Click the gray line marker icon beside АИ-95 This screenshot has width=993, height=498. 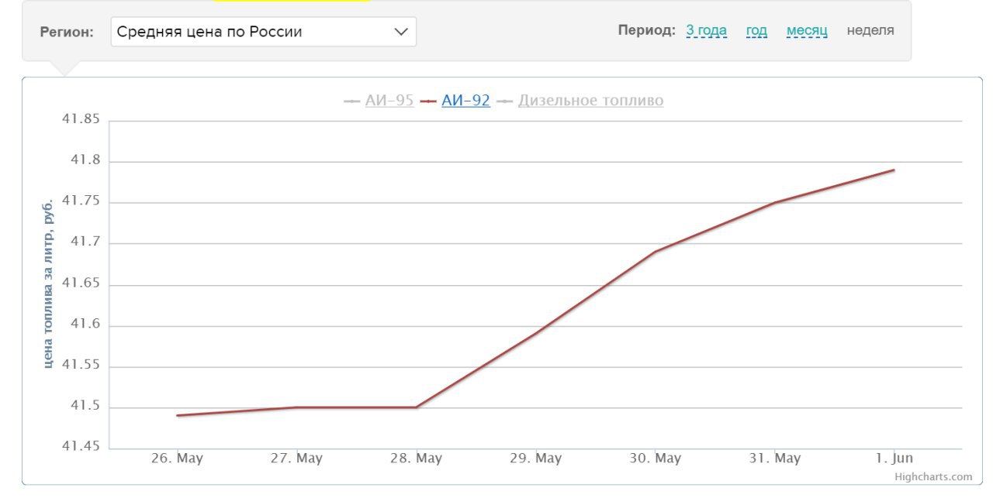pos(351,101)
